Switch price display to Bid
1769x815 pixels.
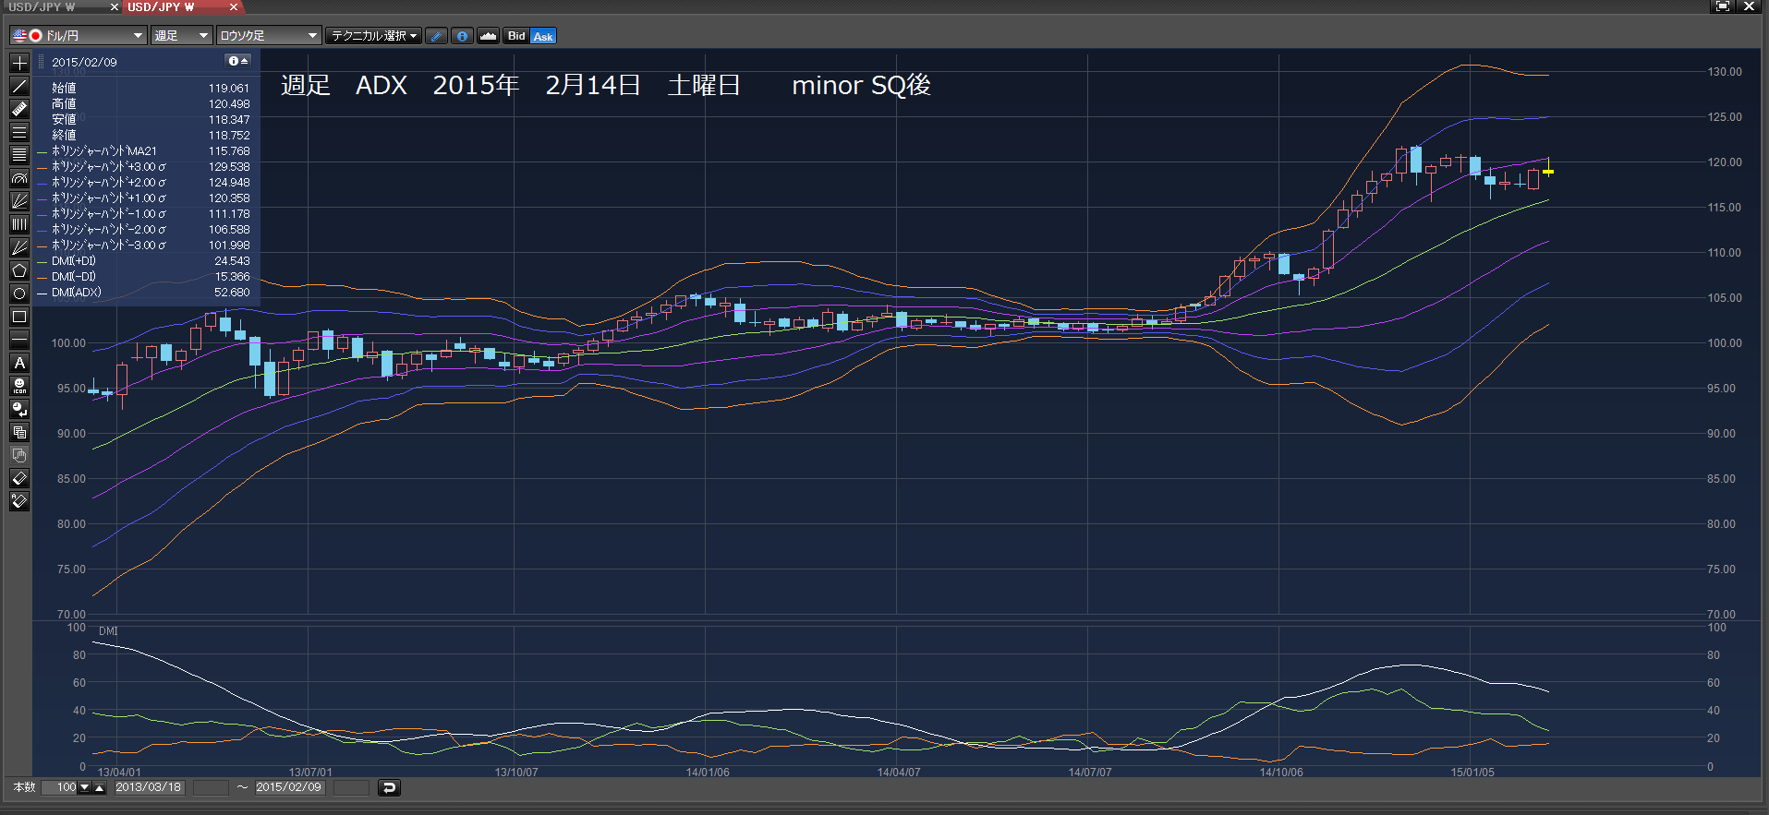click(516, 36)
